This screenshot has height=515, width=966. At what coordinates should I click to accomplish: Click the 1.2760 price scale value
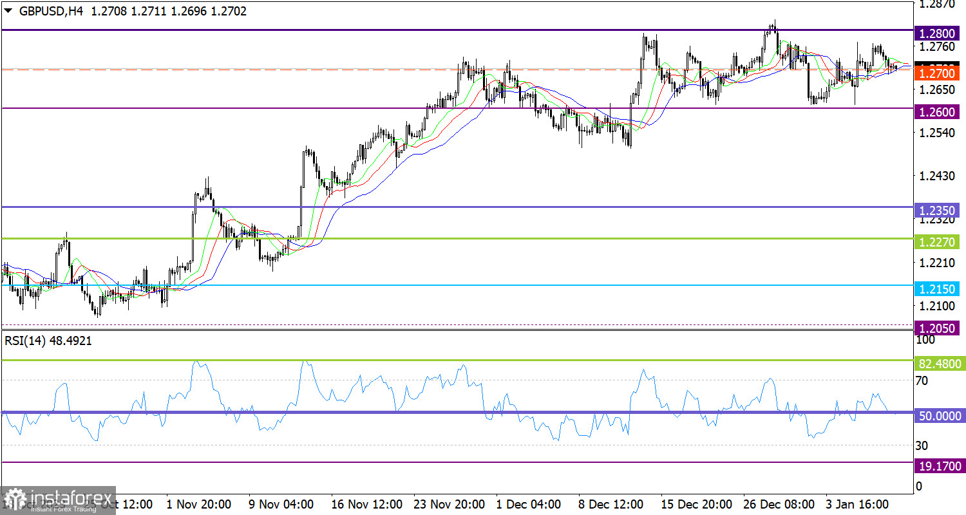[936, 46]
